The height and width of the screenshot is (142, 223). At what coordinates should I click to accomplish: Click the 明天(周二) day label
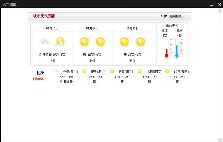click(x=98, y=72)
